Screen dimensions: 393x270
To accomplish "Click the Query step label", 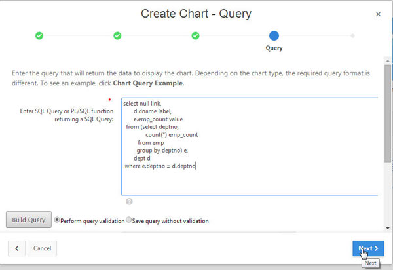I will [274, 48].
